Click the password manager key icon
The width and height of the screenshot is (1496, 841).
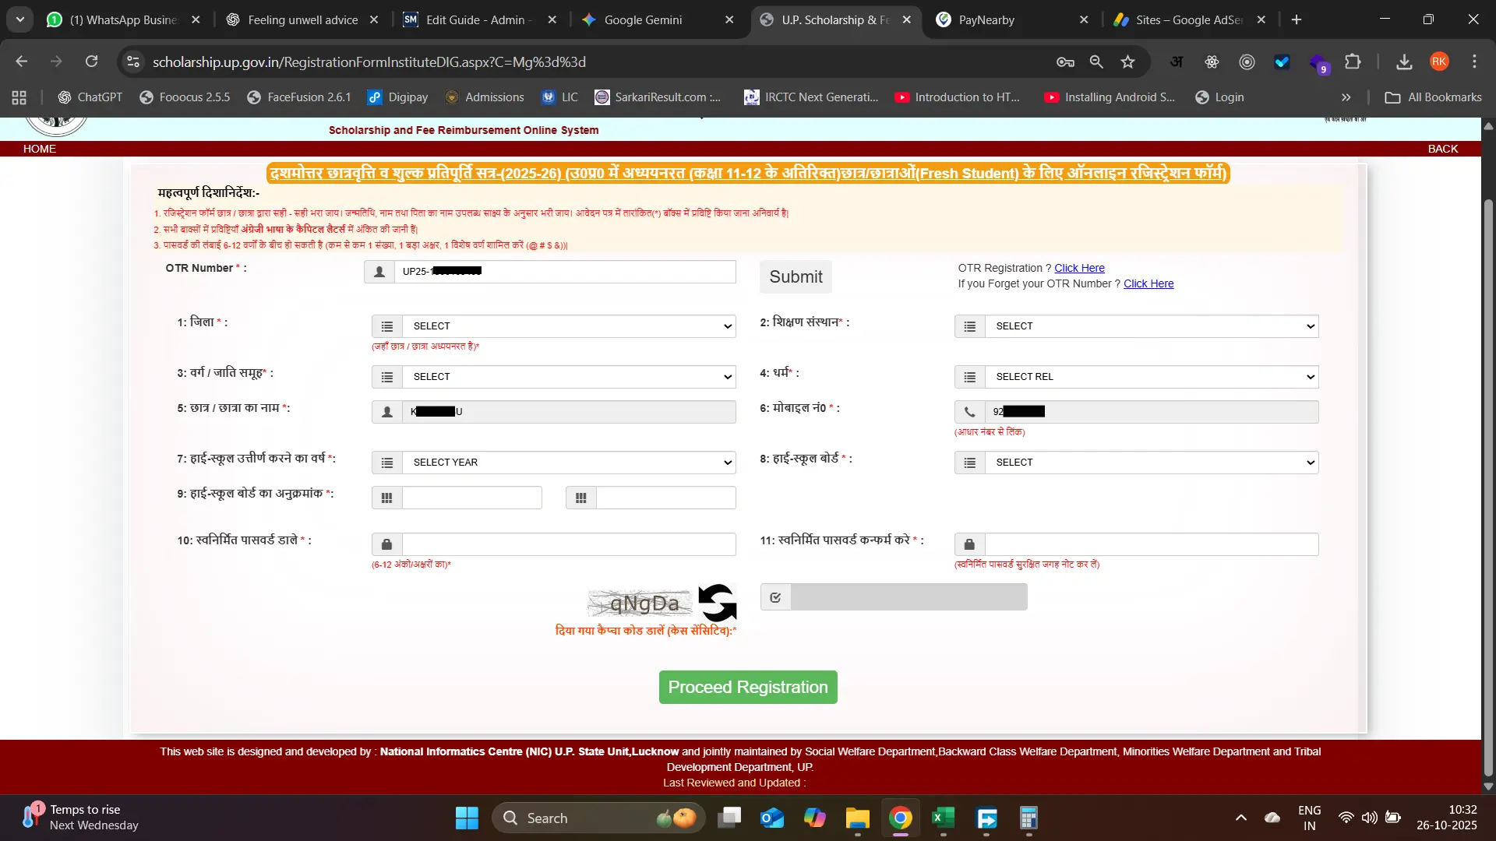pos(1065,62)
